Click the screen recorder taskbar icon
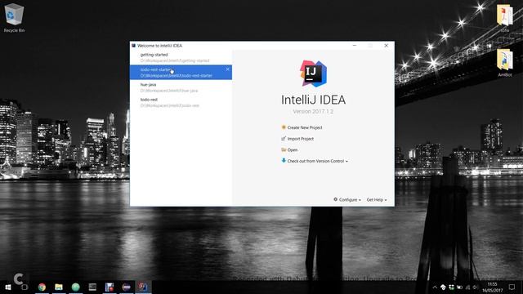 click(x=110, y=287)
